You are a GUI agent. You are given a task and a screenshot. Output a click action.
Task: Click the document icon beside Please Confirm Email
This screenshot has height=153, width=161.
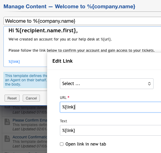7,122
